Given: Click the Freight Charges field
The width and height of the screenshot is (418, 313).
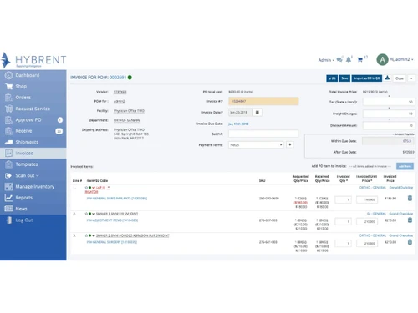Looking at the screenshot, I should click(389, 114).
